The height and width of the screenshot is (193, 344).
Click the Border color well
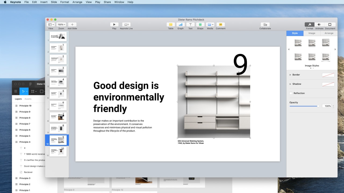tap(328, 75)
